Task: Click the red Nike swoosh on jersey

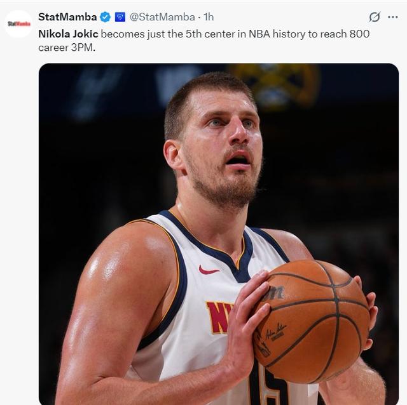Action: [x=209, y=270]
